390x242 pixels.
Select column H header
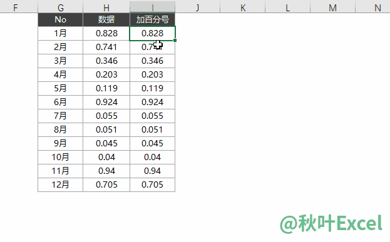pyautogui.click(x=106, y=8)
